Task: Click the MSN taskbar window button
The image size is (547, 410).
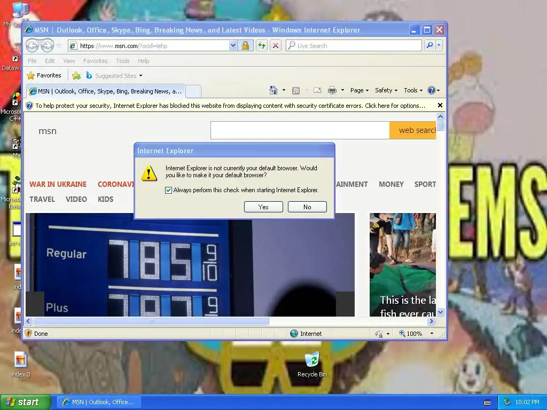Action: [99, 402]
